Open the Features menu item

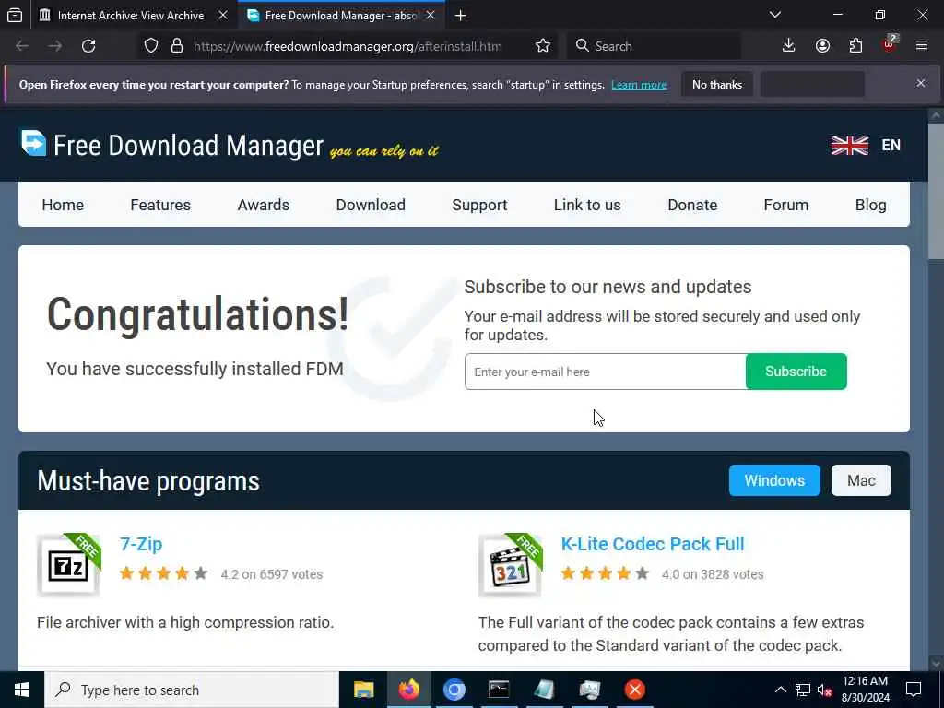(160, 205)
